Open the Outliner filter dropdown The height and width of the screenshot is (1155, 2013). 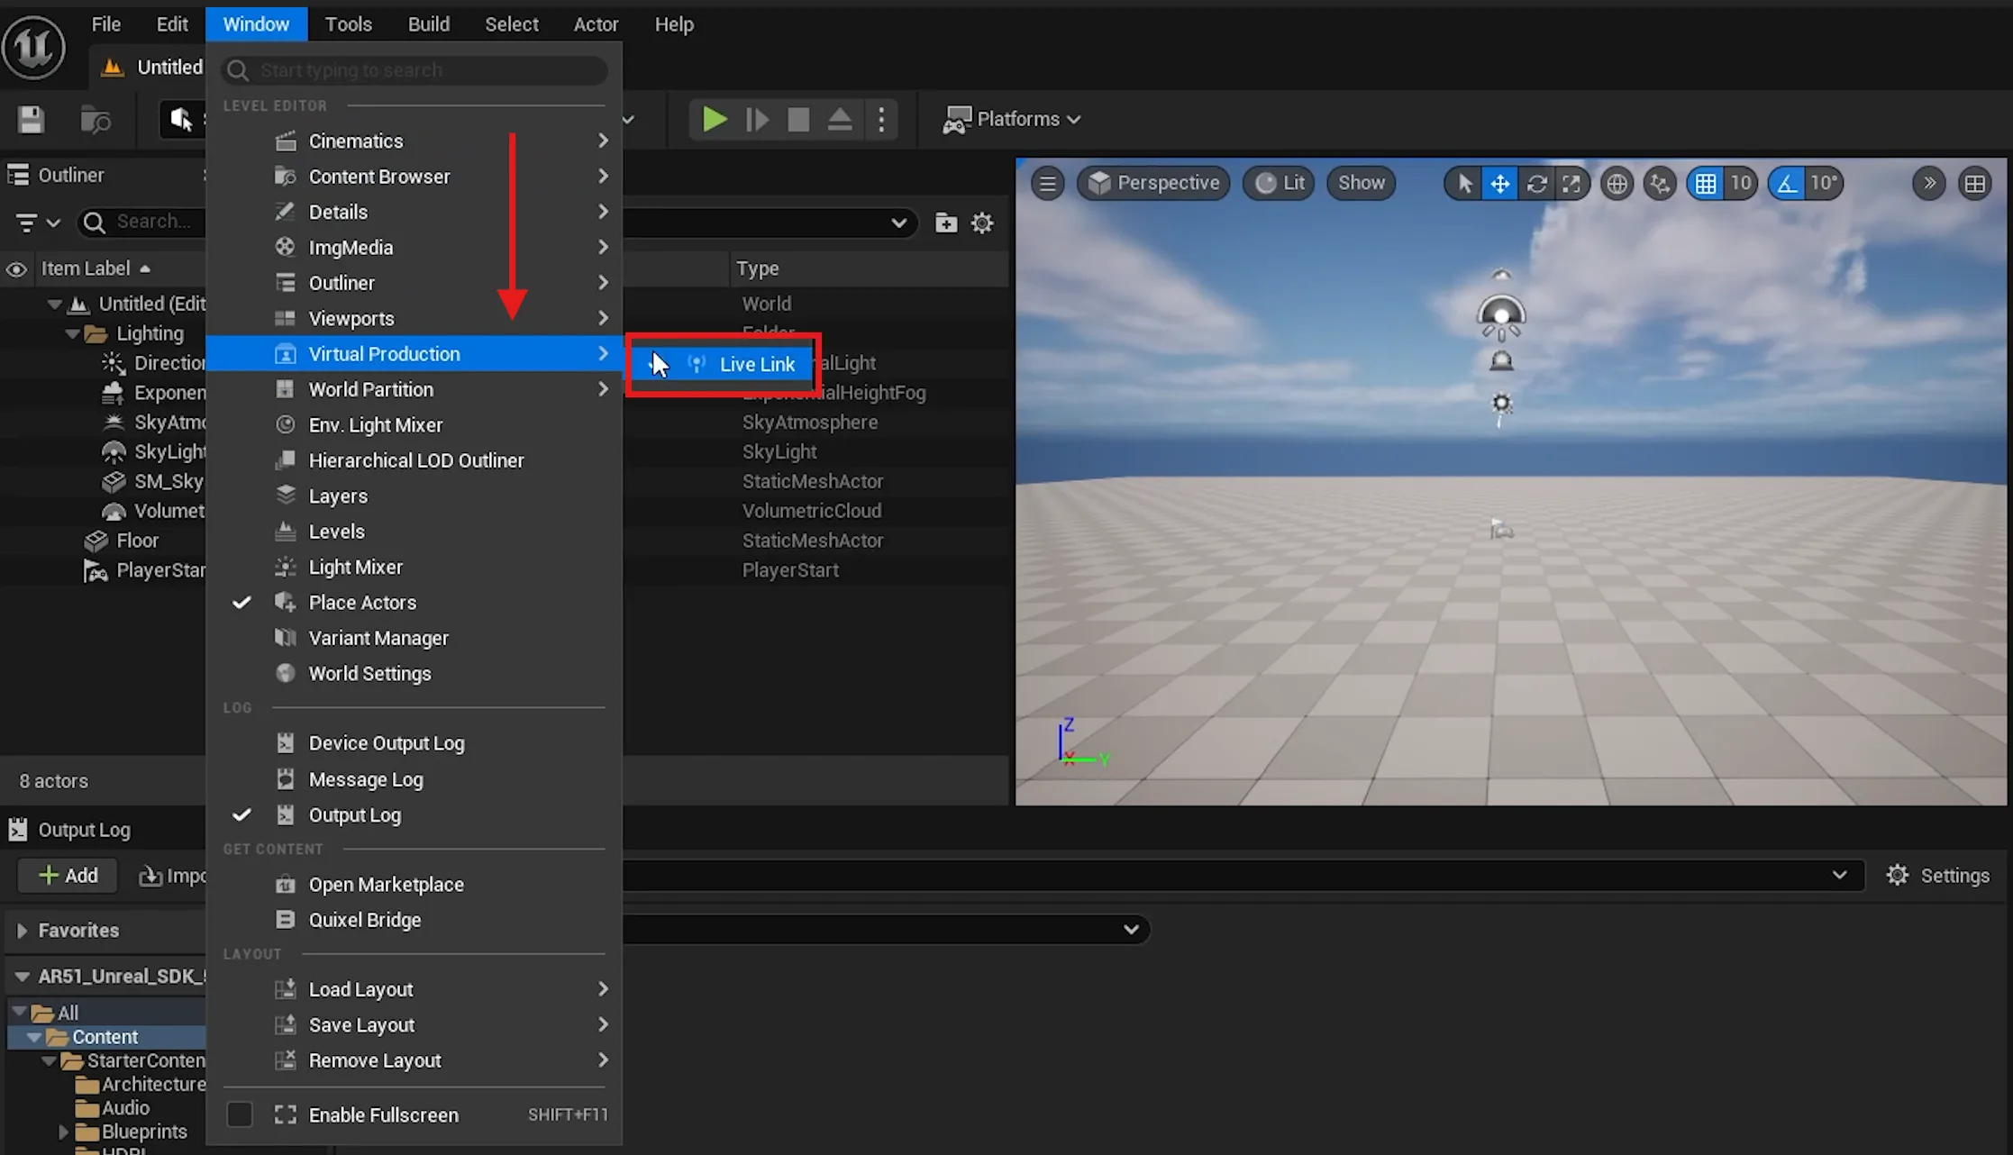click(x=37, y=222)
